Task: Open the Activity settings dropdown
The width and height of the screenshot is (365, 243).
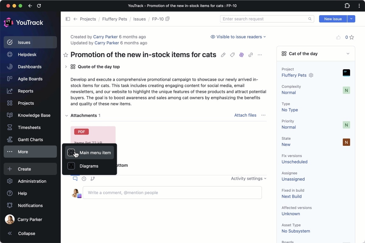Action: tap(249, 179)
